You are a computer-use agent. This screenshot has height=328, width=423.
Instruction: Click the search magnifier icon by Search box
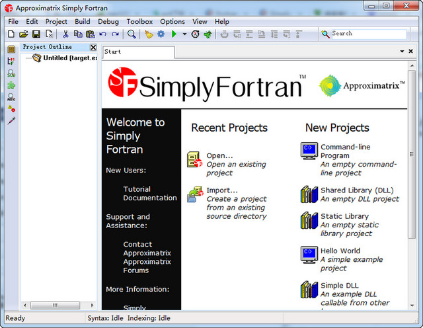(x=325, y=34)
